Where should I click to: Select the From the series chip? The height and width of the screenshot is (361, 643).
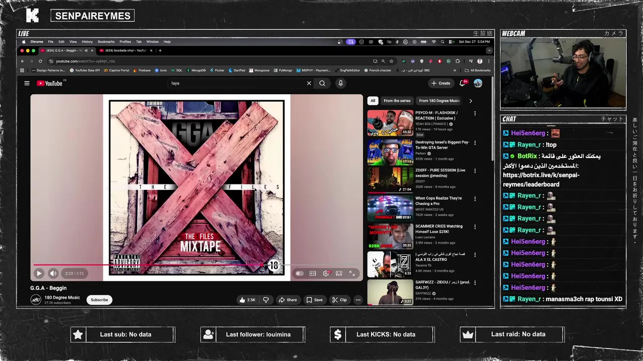click(397, 101)
